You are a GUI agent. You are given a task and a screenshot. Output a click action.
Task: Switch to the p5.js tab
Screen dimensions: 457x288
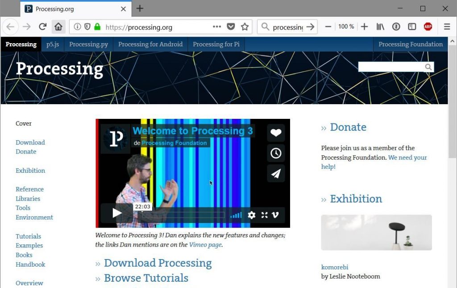[x=53, y=44]
